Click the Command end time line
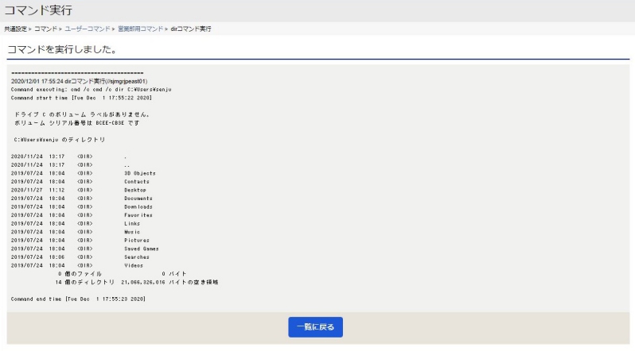 coord(78,299)
